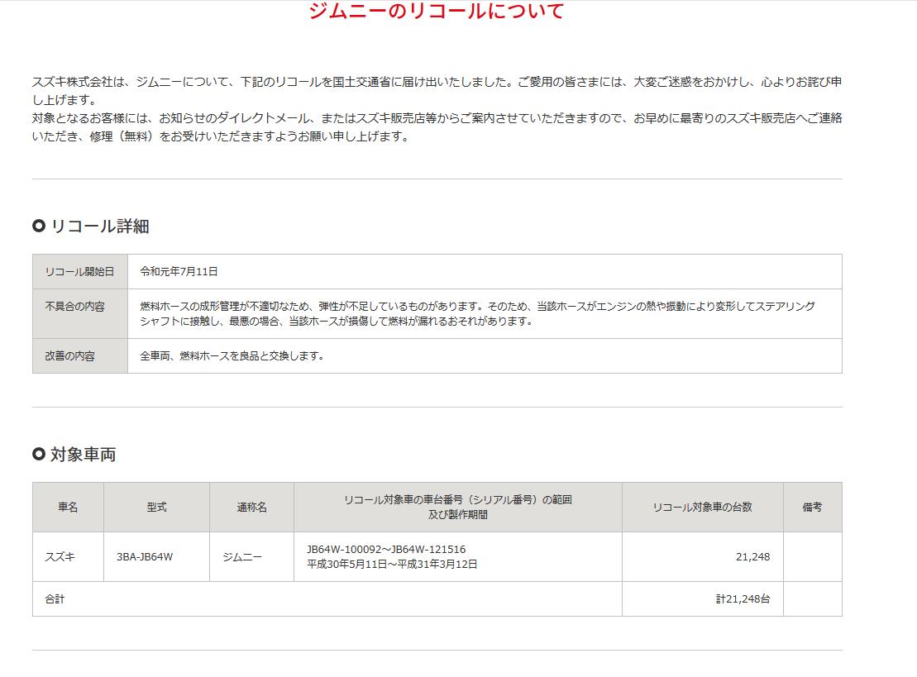The image size is (917, 677).
Task: Click the 不具合の内容 row label
Action: (75, 307)
